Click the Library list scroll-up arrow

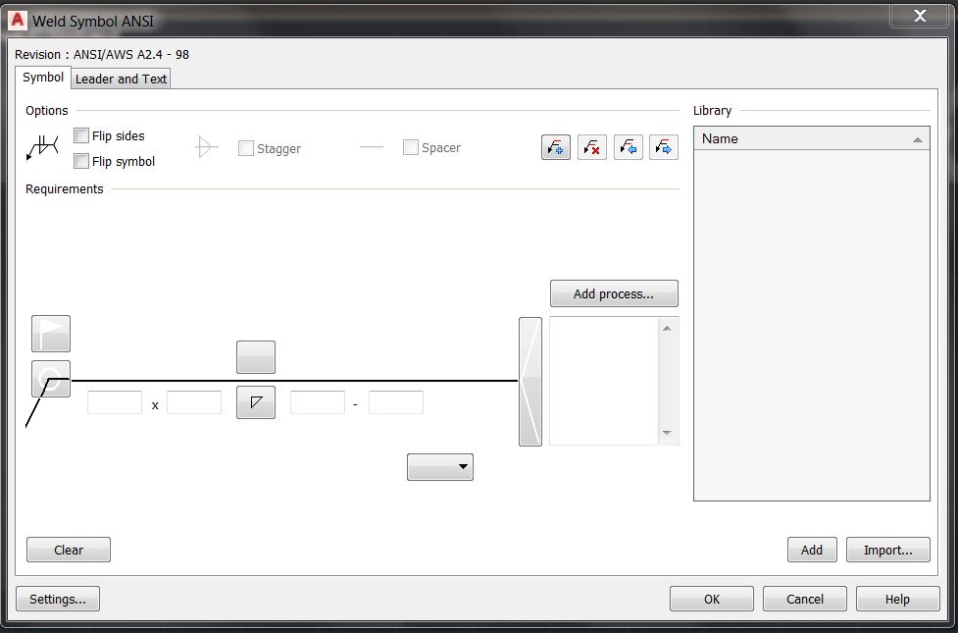click(x=918, y=138)
